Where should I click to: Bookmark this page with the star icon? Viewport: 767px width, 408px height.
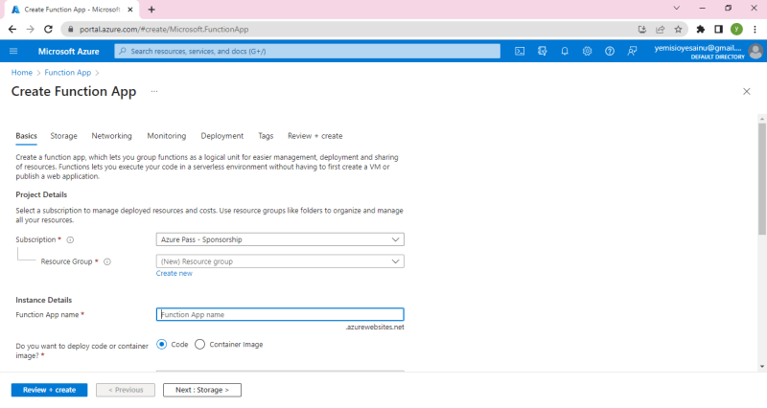pos(678,30)
